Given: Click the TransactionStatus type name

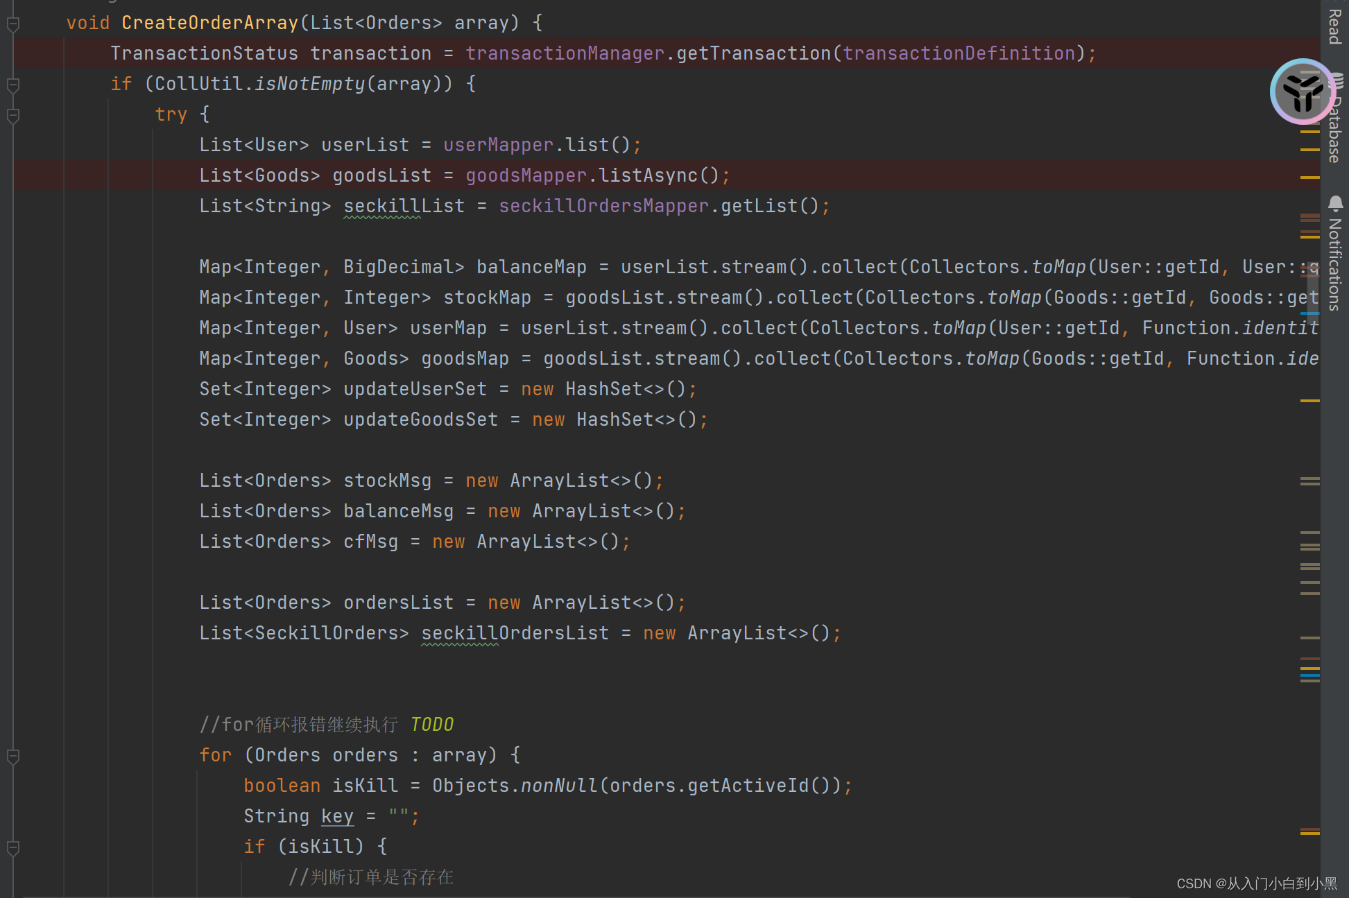Looking at the screenshot, I should pyautogui.click(x=205, y=53).
